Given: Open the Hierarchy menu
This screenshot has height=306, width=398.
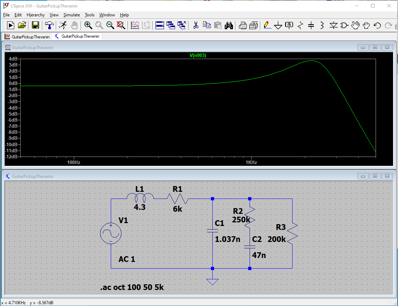Looking at the screenshot, I should (36, 15).
